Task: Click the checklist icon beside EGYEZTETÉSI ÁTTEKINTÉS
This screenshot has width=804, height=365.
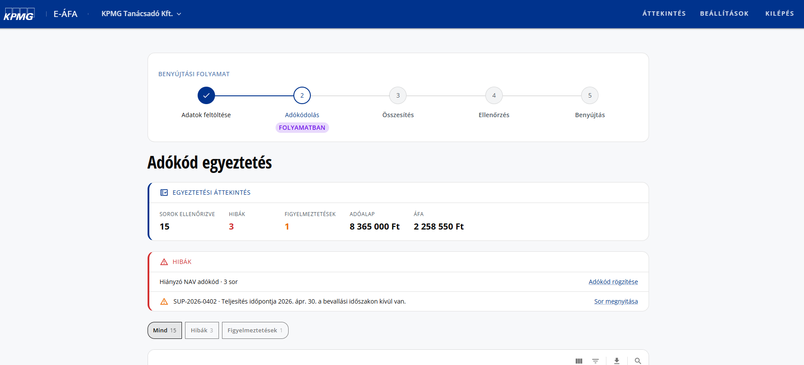Action: pos(164,193)
